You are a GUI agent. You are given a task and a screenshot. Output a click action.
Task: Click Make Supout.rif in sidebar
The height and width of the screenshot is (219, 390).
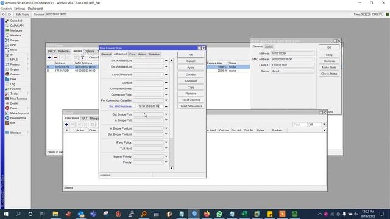pyautogui.click(x=19, y=113)
